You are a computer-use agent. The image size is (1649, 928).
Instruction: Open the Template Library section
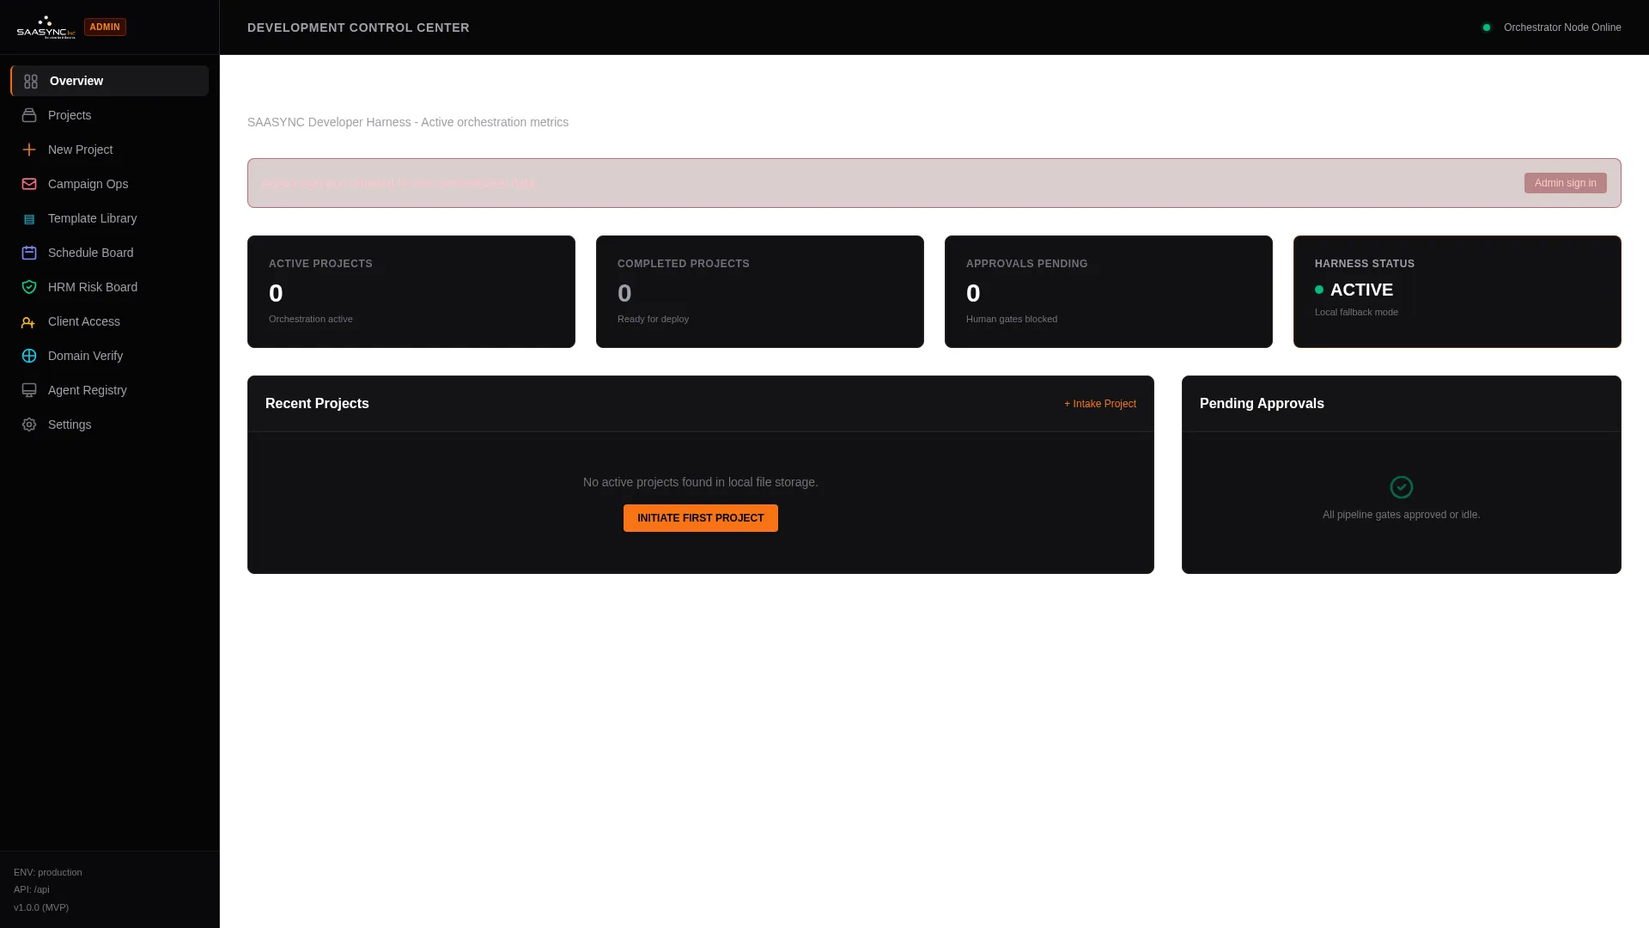tap(110, 218)
